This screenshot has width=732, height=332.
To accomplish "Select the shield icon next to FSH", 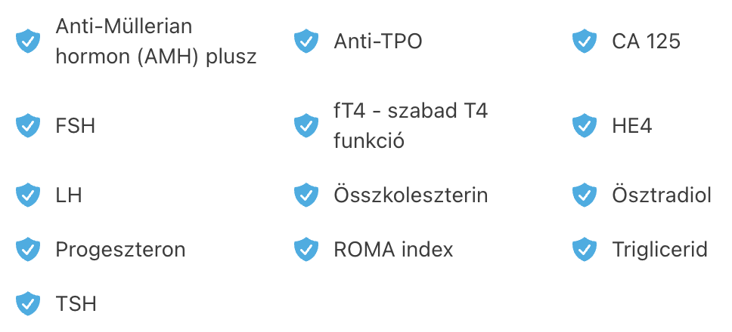I will point(28,126).
